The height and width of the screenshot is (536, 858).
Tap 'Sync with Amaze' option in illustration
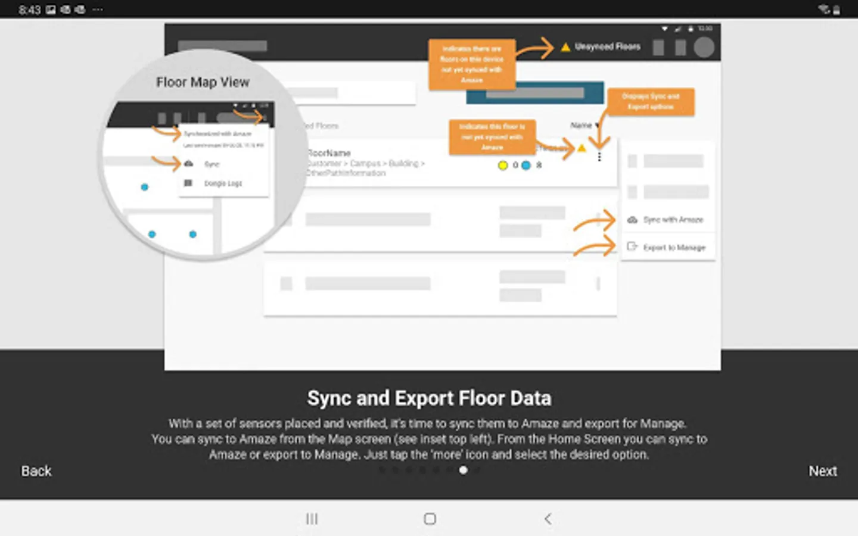[x=667, y=220]
